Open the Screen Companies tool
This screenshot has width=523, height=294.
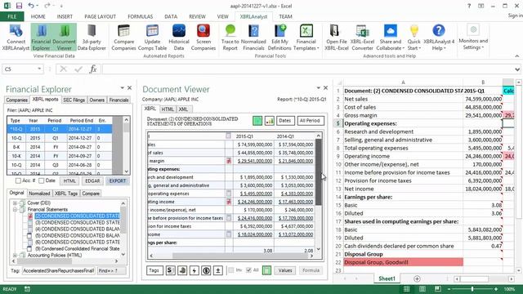(x=203, y=38)
